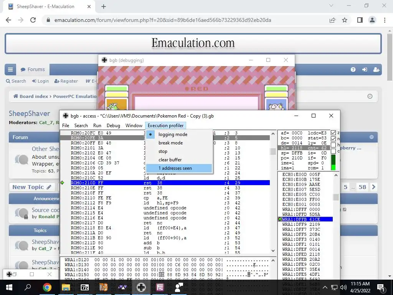Open the Search menu in bgb debugger
This screenshot has height=295, width=393.
[x=81, y=126]
